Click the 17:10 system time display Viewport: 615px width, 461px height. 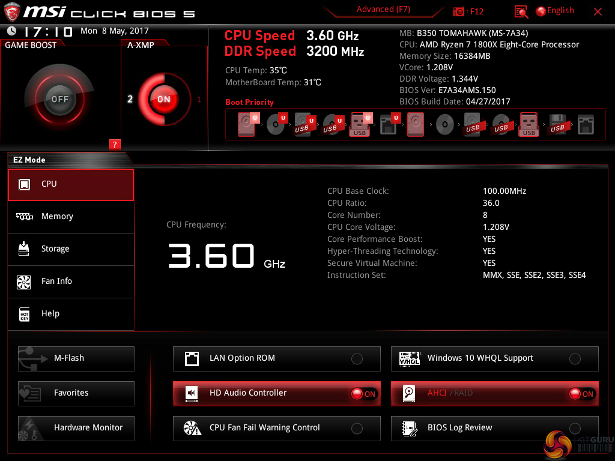click(x=48, y=31)
